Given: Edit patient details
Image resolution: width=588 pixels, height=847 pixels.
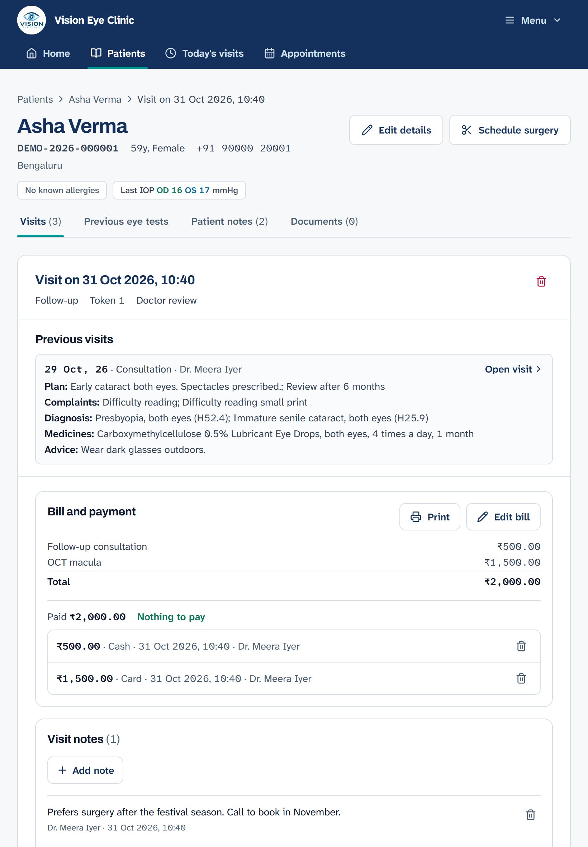Looking at the screenshot, I should tap(396, 130).
